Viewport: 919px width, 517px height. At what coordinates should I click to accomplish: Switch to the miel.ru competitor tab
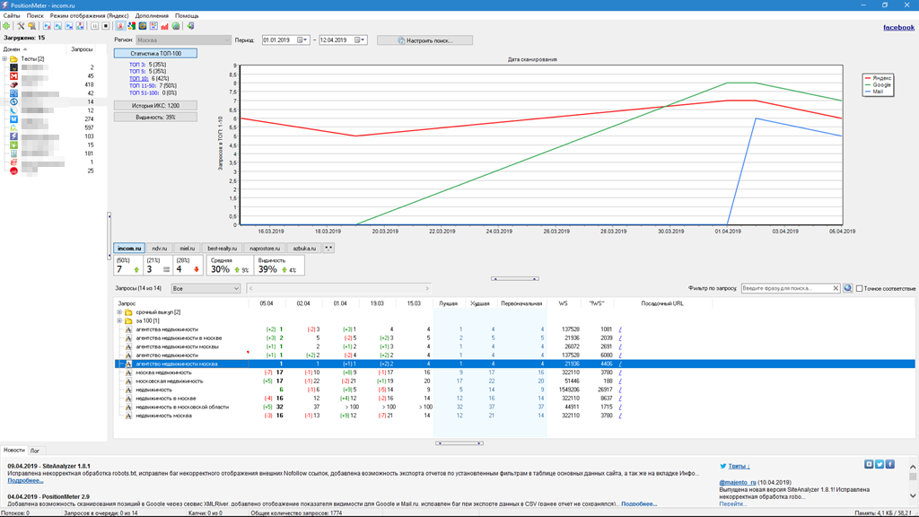(x=187, y=249)
